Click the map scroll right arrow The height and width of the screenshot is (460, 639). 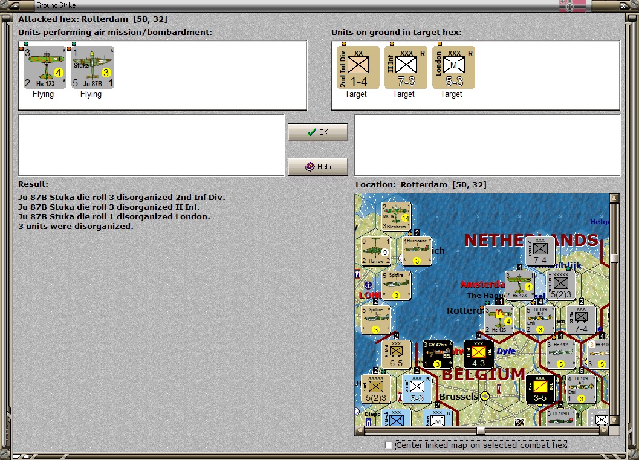click(605, 430)
